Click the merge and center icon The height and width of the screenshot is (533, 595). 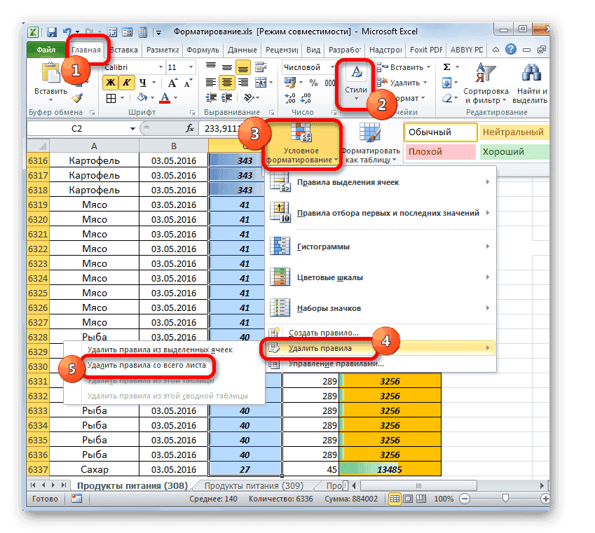pyautogui.click(x=261, y=82)
